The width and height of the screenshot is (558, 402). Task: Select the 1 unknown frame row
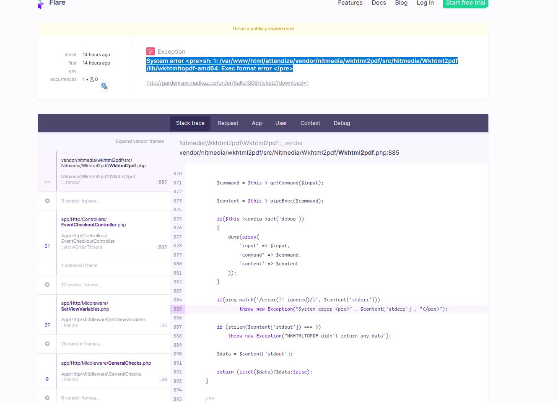click(x=104, y=265)
